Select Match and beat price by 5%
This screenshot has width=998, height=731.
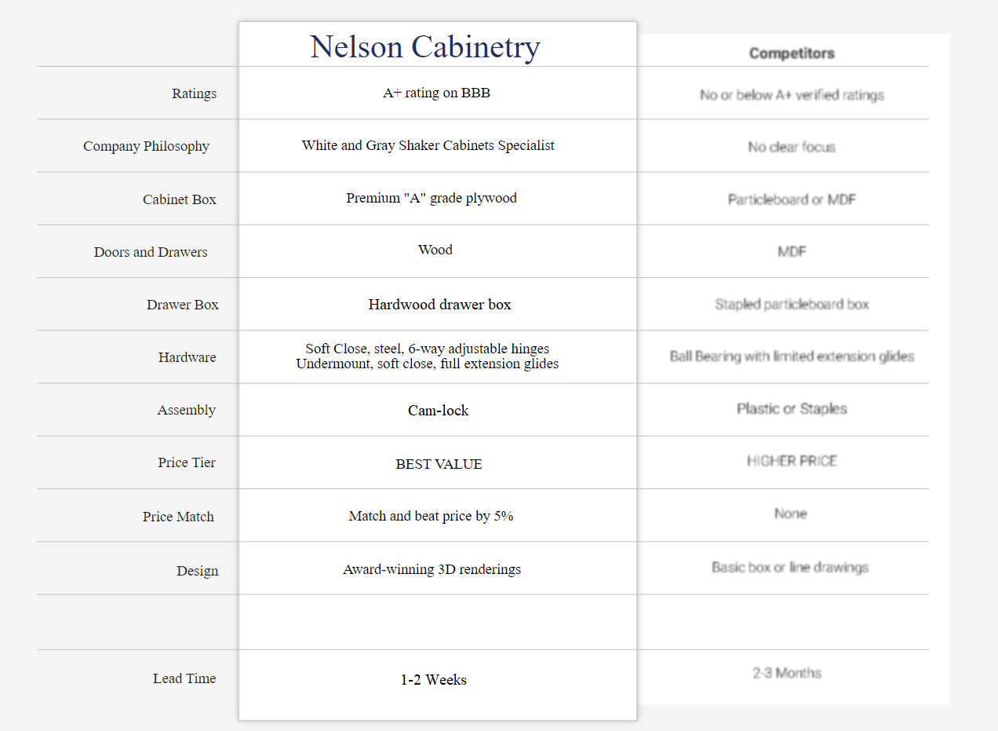[x=431, y=516]
